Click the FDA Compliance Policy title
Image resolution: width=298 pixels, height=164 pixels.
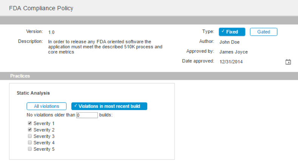click(41, 8)
